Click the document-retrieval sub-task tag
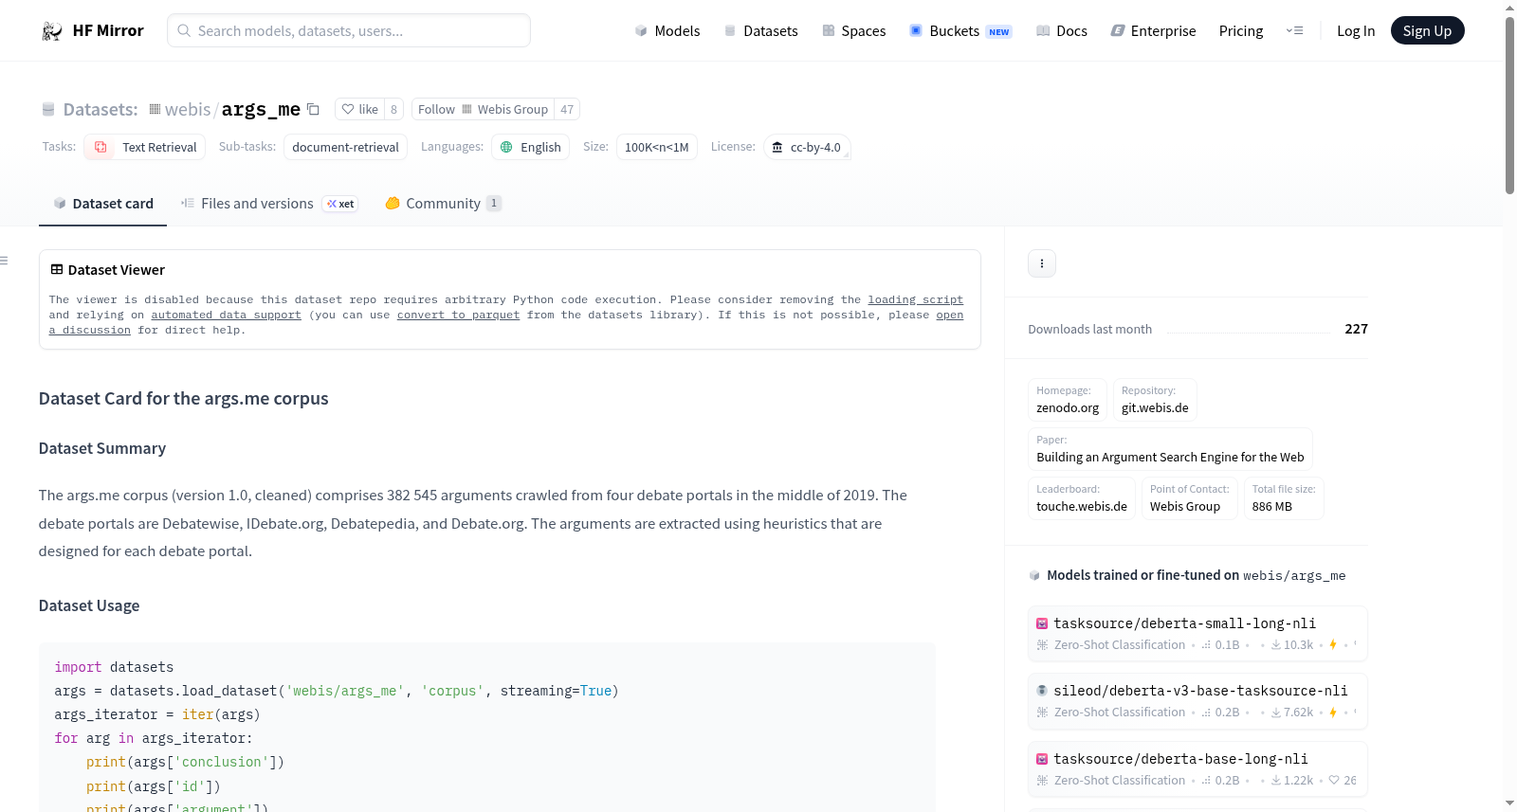The image size is (1517, 812). tap(345, 147)
